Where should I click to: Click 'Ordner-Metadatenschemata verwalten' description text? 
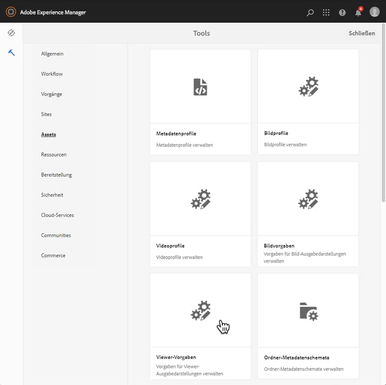304,369
